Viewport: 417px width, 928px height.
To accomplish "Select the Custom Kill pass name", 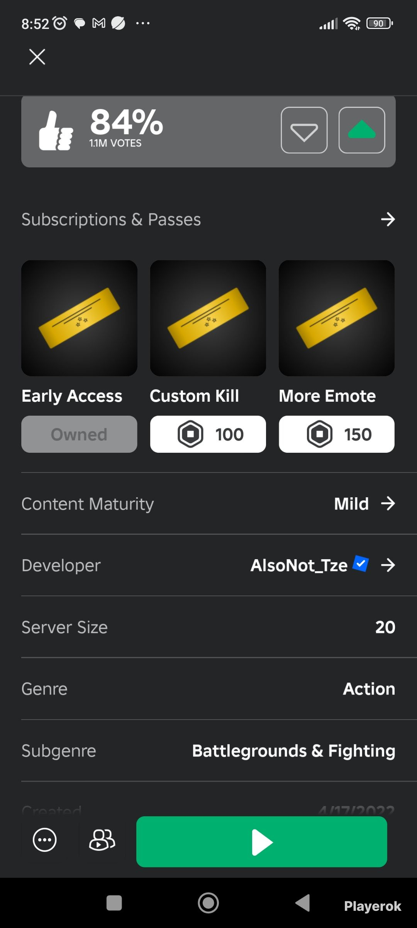I will point(194,396).
